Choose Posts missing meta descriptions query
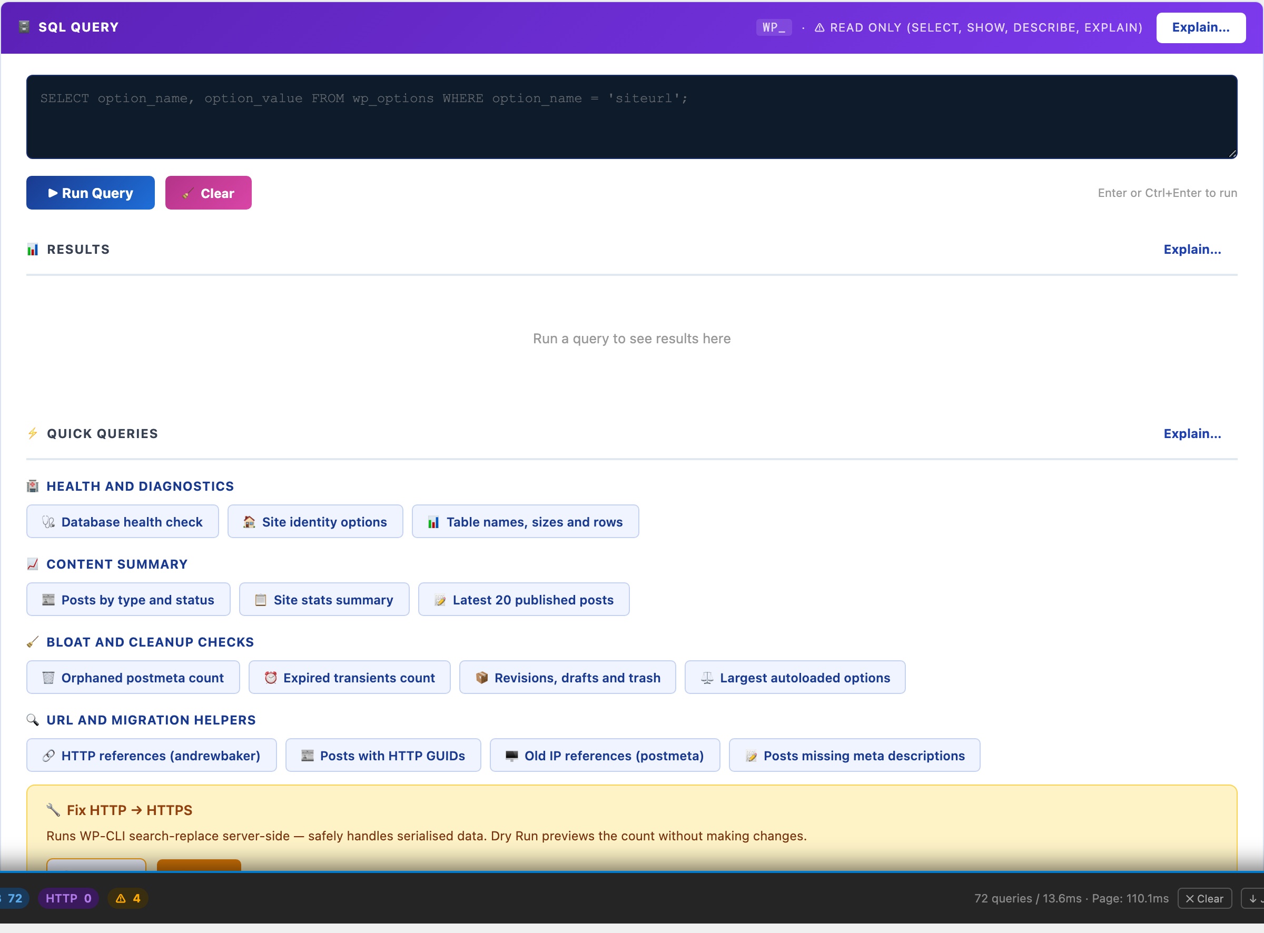Viewport: 1264px width, 933px height. pos(855,755)
